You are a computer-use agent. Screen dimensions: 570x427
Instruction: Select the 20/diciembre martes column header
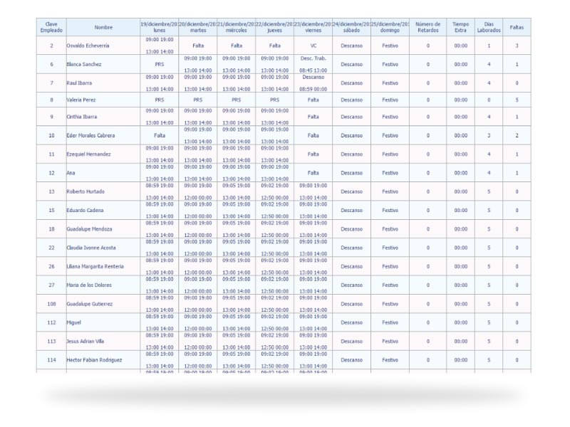[198, 27]
